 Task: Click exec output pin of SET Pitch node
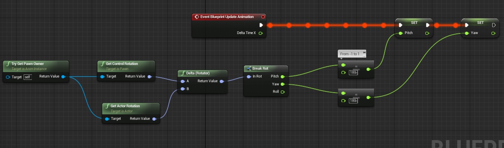(427, 25)
